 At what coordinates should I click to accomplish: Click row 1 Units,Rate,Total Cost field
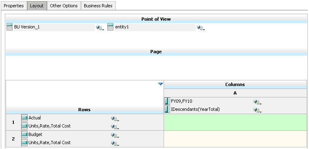pyautogui.click(x=69, y=126)
